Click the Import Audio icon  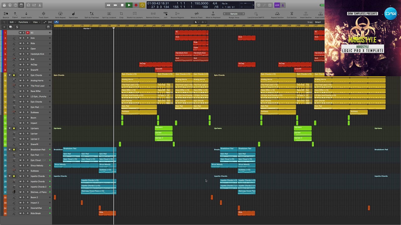point(26,14)
